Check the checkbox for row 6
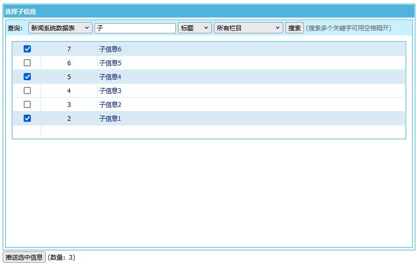This screenshot has width=417, height=273. click(x=27, y=63)
